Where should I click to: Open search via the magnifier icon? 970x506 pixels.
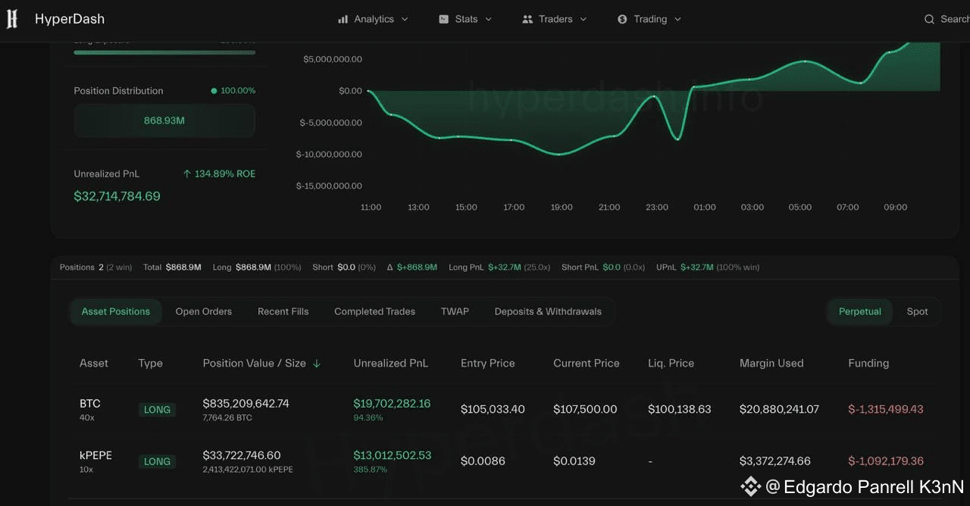click(931, 18)
